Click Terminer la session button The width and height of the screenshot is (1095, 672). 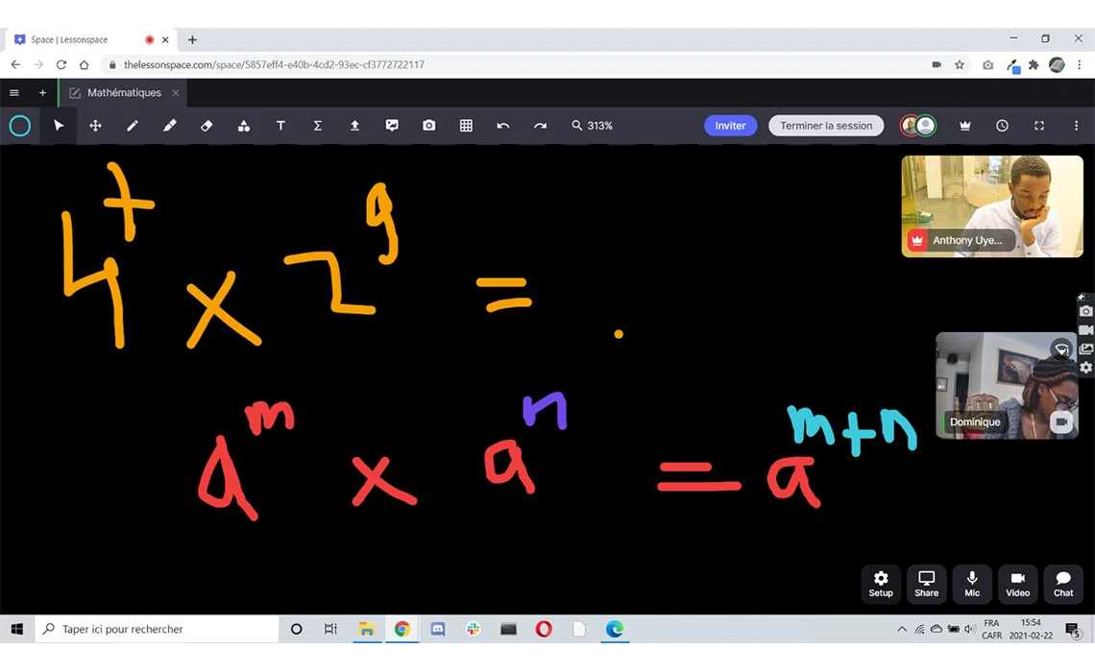point(826,126)
